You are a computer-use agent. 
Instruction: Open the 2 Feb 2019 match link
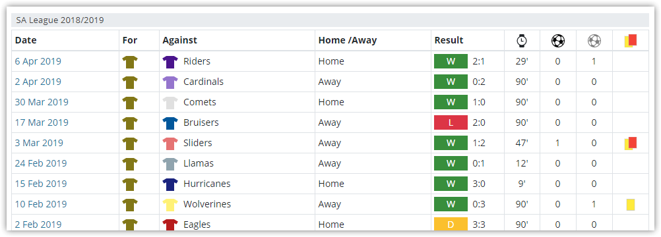38,224
